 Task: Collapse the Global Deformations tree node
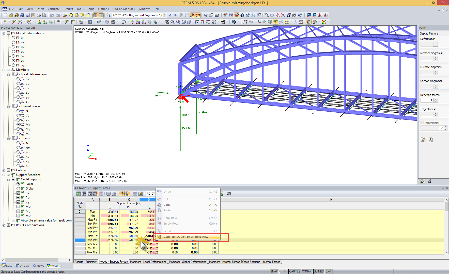(x=4, y=33)
